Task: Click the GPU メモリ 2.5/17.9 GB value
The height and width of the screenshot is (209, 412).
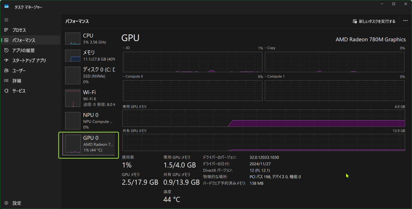Action: tap(140, 182)
